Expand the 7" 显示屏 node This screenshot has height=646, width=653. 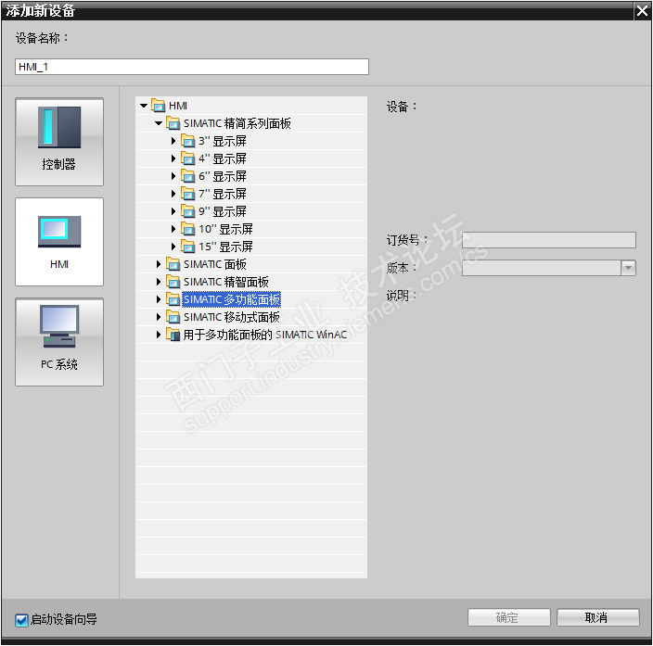pos(173,194)
